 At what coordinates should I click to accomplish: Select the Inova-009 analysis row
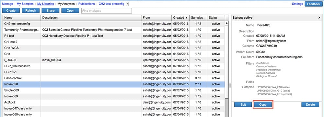[113, 96]
